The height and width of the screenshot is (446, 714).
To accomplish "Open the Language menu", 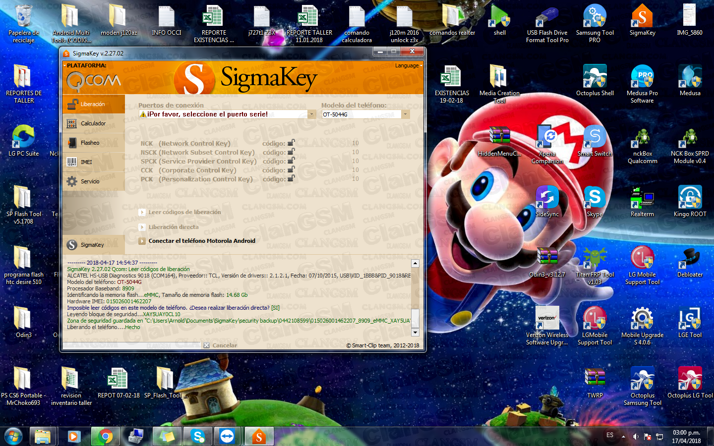I will 409,65.
